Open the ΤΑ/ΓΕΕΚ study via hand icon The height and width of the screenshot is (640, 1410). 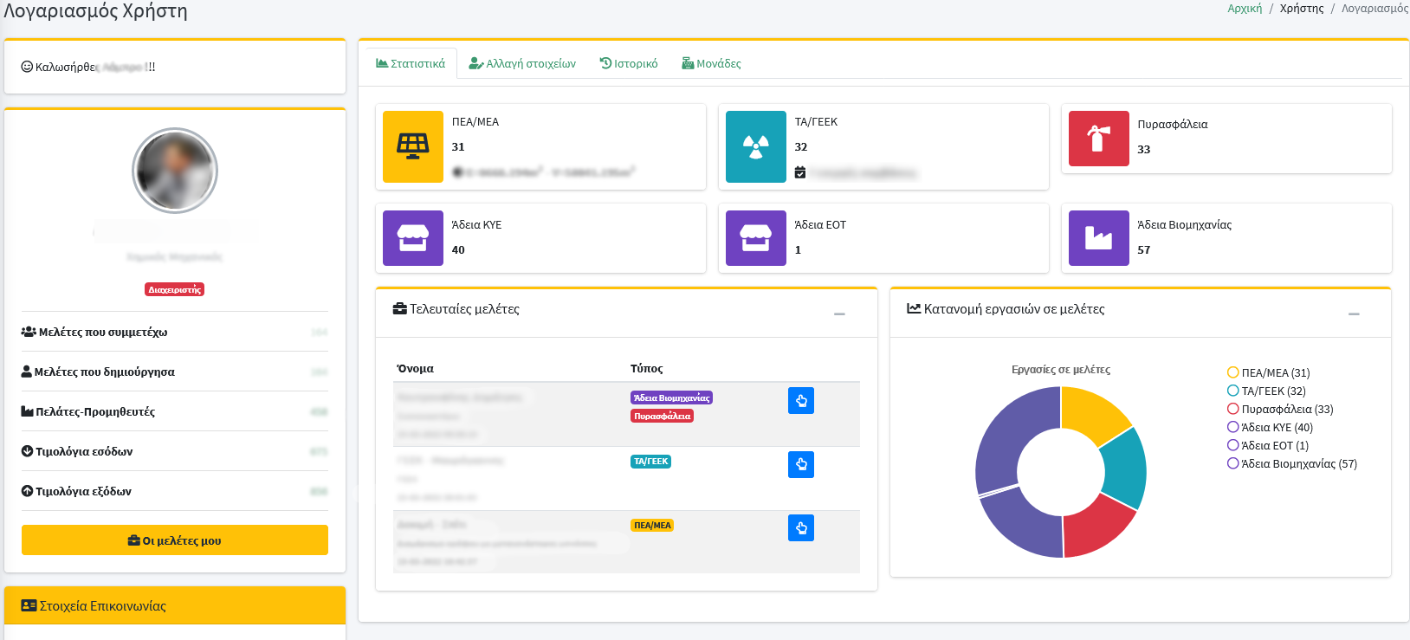pos(801,465)
